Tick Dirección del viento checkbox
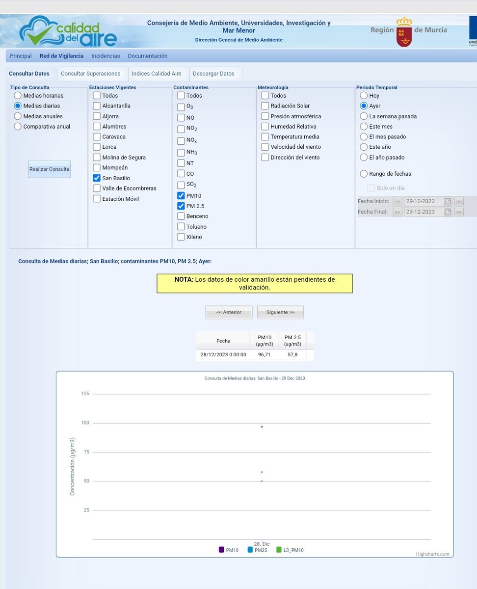477x589 pixels. coord(265,158)
